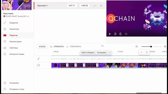
Task: Zoom in the timeline with the plus magnifier
Action: (x=165, y=46)
